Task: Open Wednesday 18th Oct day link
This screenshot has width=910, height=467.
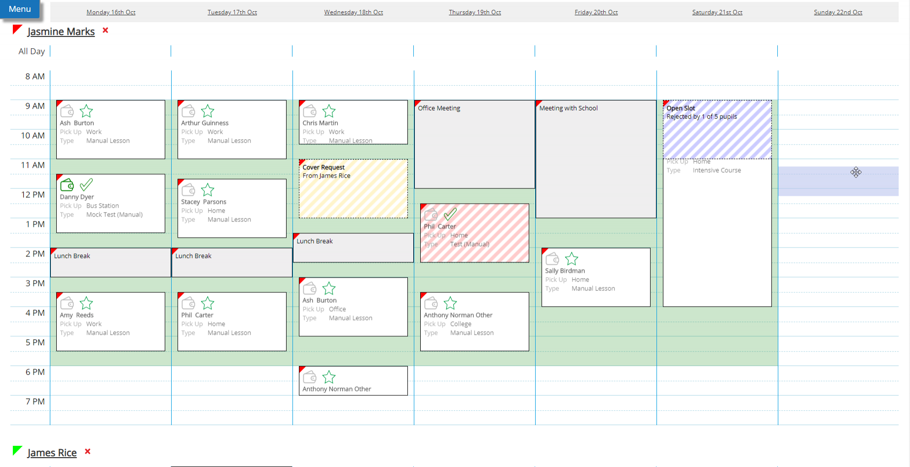Action: click(354, 12)
